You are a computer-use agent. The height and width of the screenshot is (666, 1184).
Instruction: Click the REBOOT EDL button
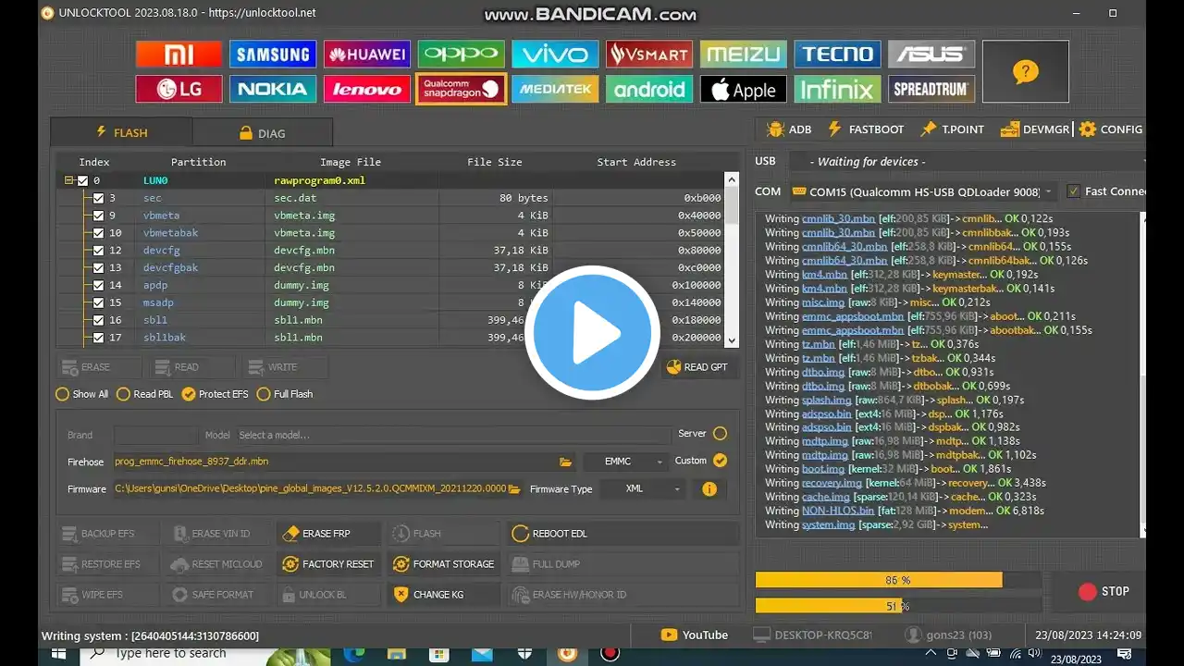coord(624,534)
